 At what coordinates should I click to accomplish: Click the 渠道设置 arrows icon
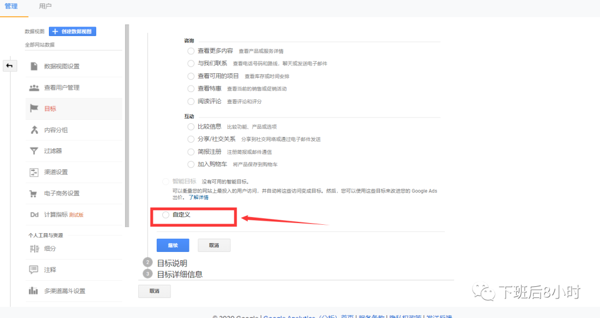coord(34,172)
